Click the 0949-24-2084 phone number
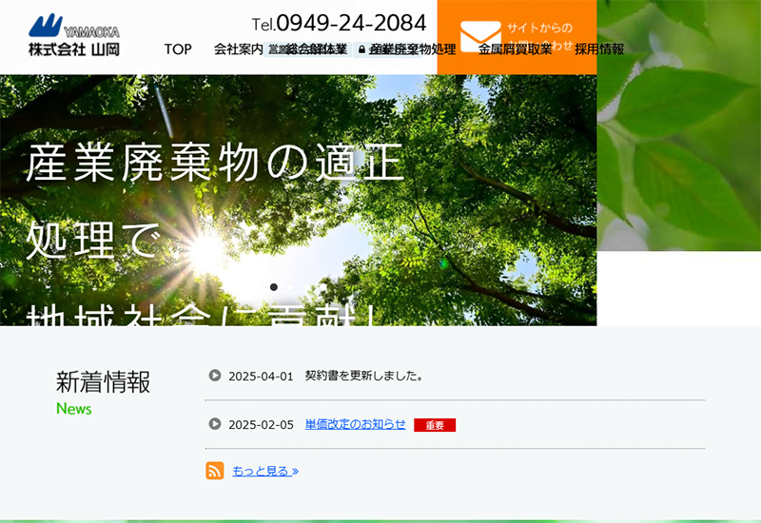This screenshot has width=761, height=523. [x=351, y=23]
